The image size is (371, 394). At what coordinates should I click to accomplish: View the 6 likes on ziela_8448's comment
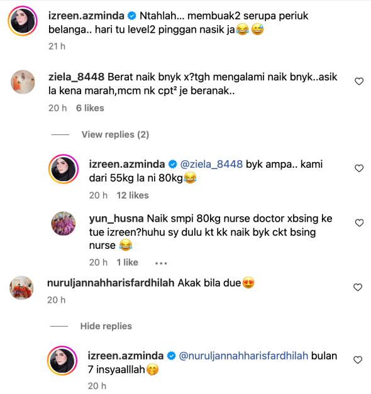[x=90, y=108]
